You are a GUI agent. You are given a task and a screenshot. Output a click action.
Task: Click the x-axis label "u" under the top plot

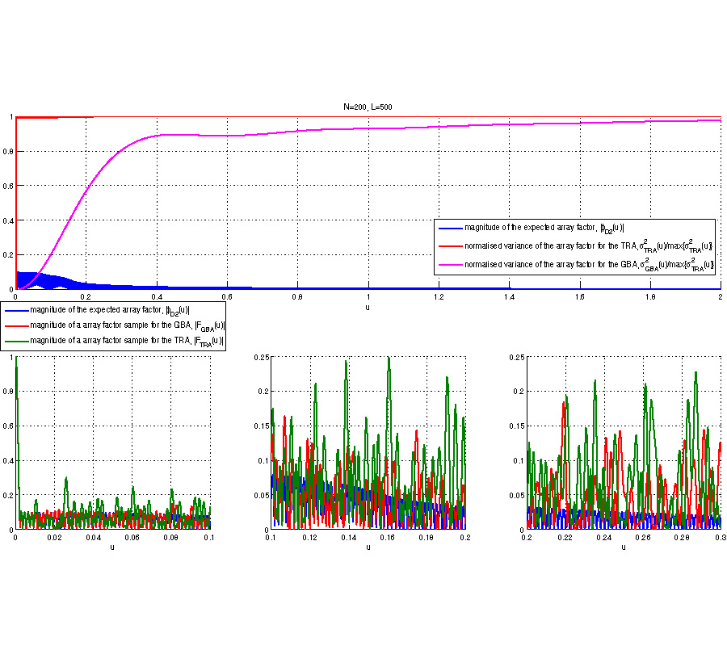368,307
